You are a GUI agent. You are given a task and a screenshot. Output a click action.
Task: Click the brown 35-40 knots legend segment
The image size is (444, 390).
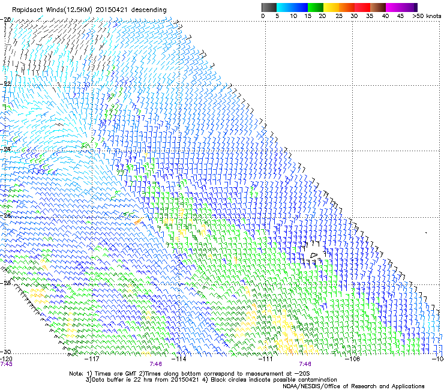pos(378,7)
